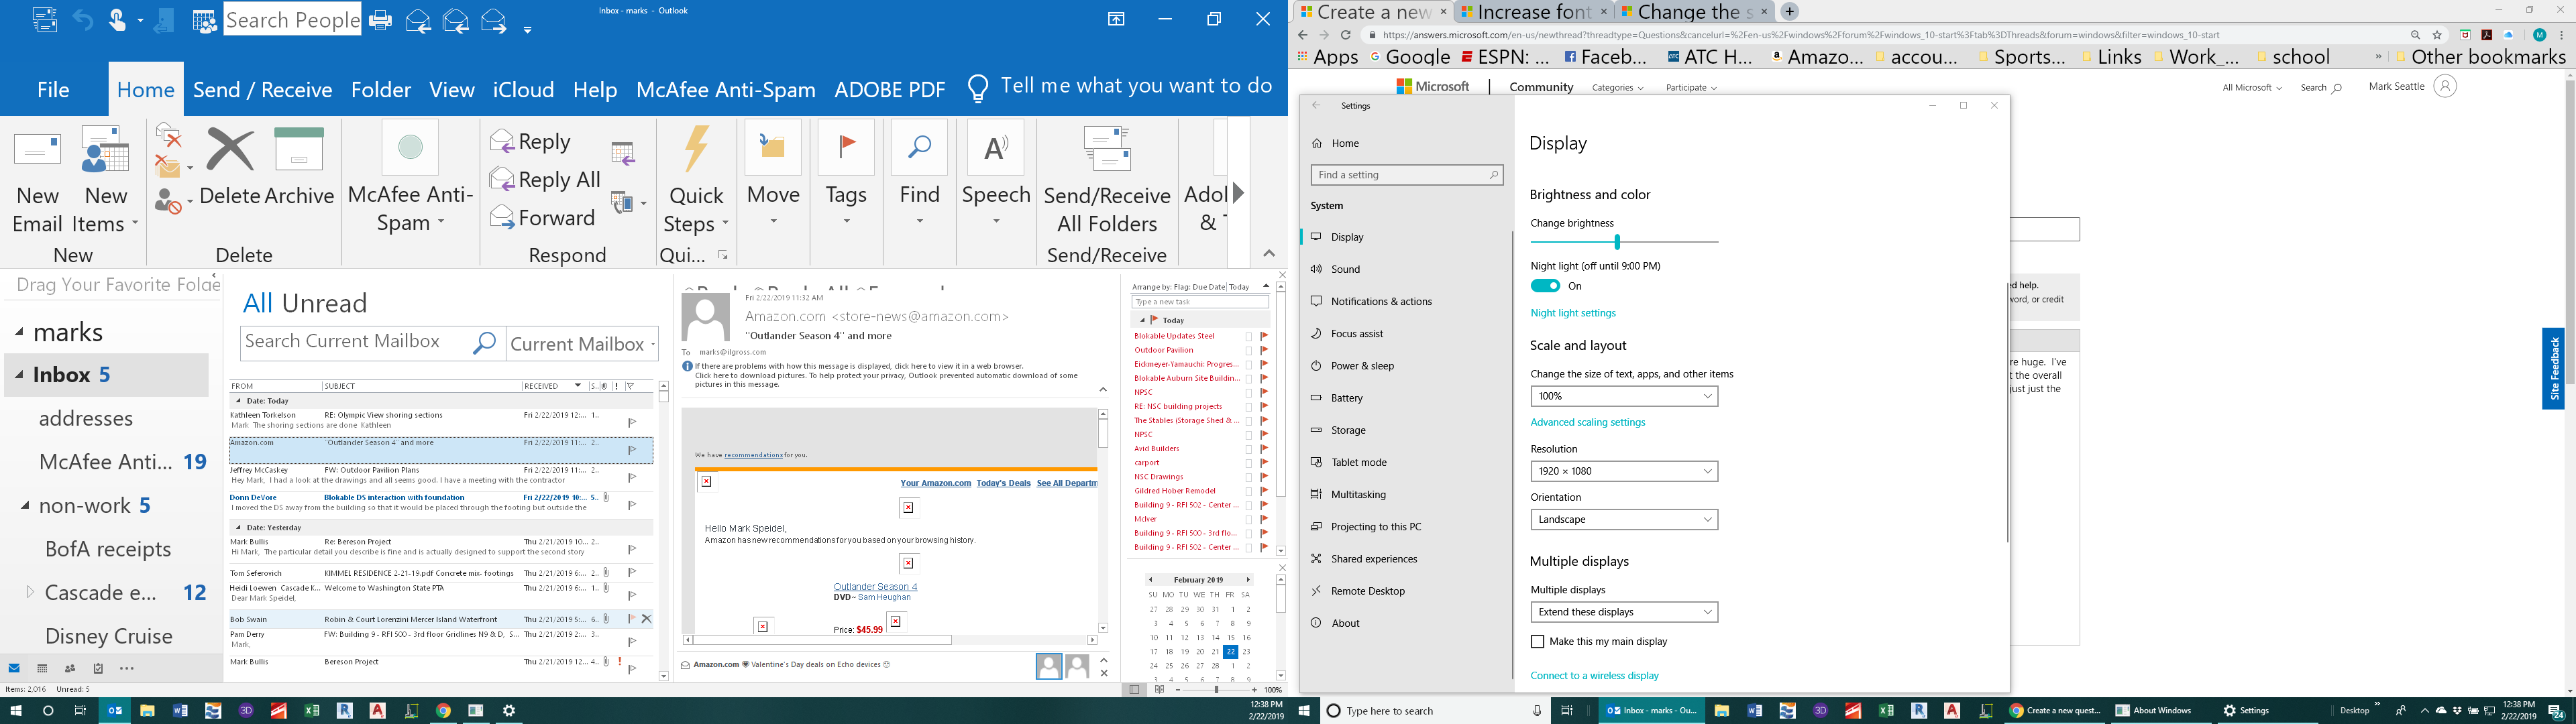Click the Outlook zoom slider in status bar
The height and width of the screenshot is (724, 2576).
coord(1216,690)
